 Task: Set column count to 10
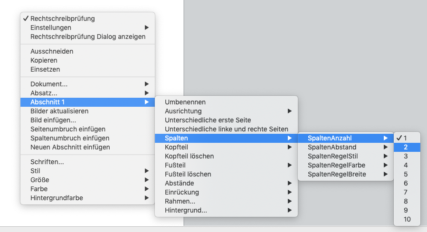[407, 219]
